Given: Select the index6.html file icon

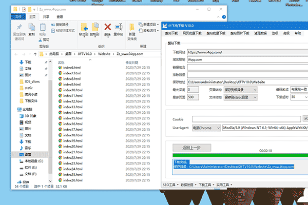Looking at the screenshot, I should [x=60, y=68].
